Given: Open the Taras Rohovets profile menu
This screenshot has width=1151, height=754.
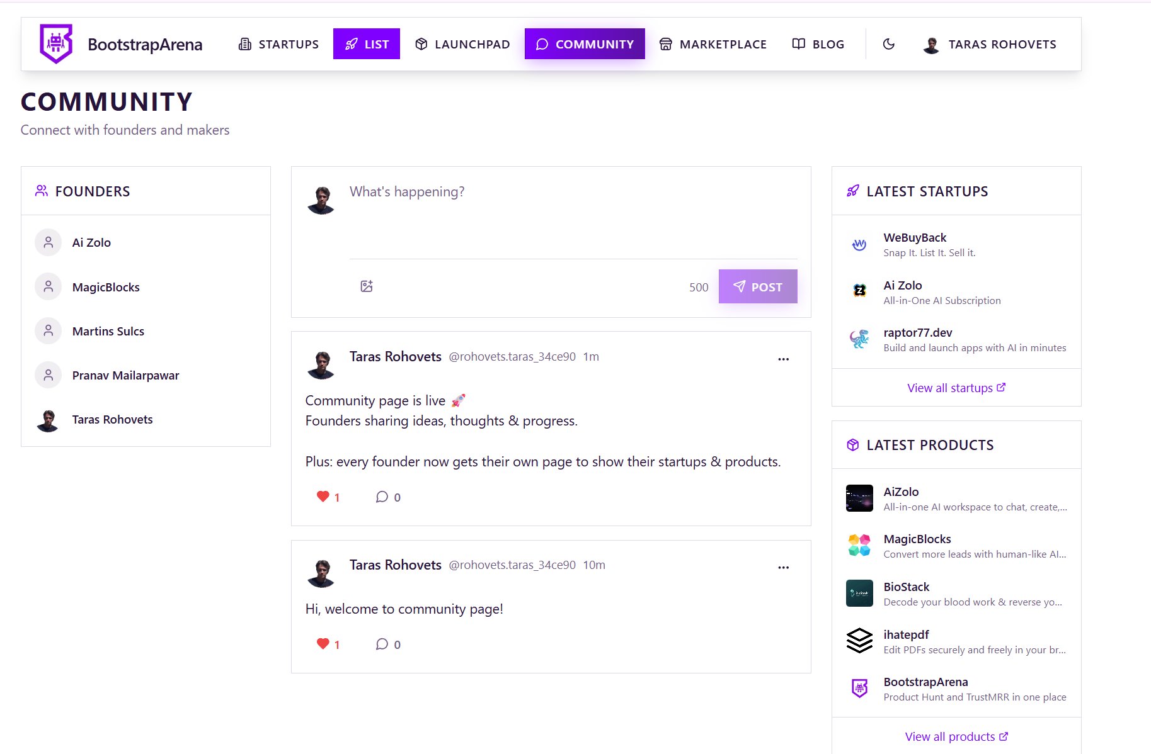Looking at the screenshot, I should pos(989,43).
